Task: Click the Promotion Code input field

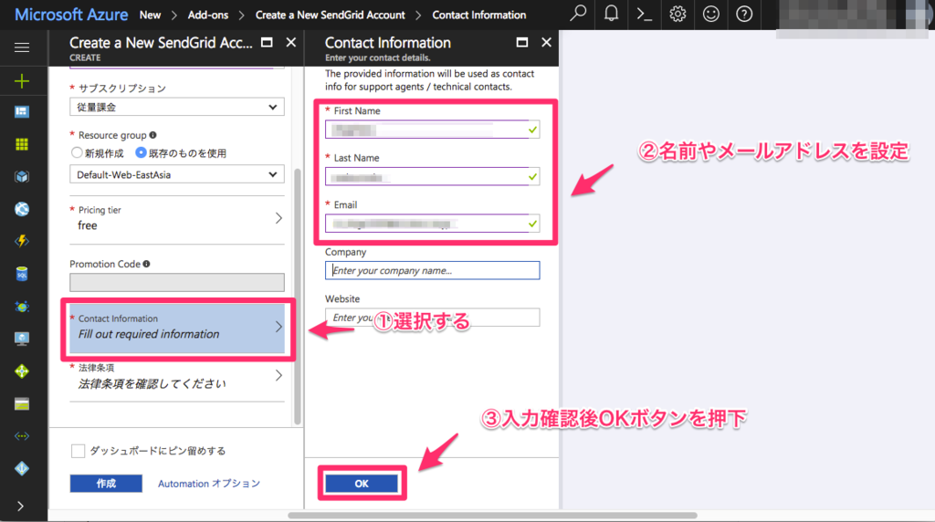Action: (177, 283)
